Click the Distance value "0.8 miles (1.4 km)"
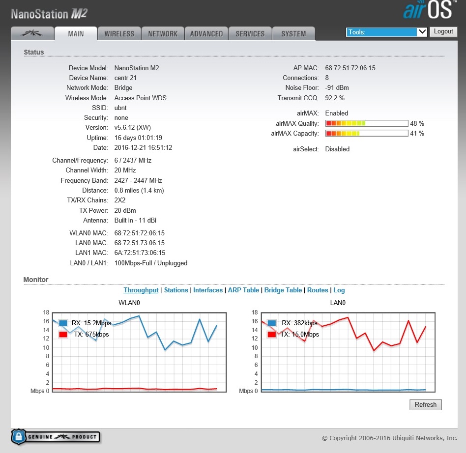Screen dimensions: 466x453 coord(139,191)
